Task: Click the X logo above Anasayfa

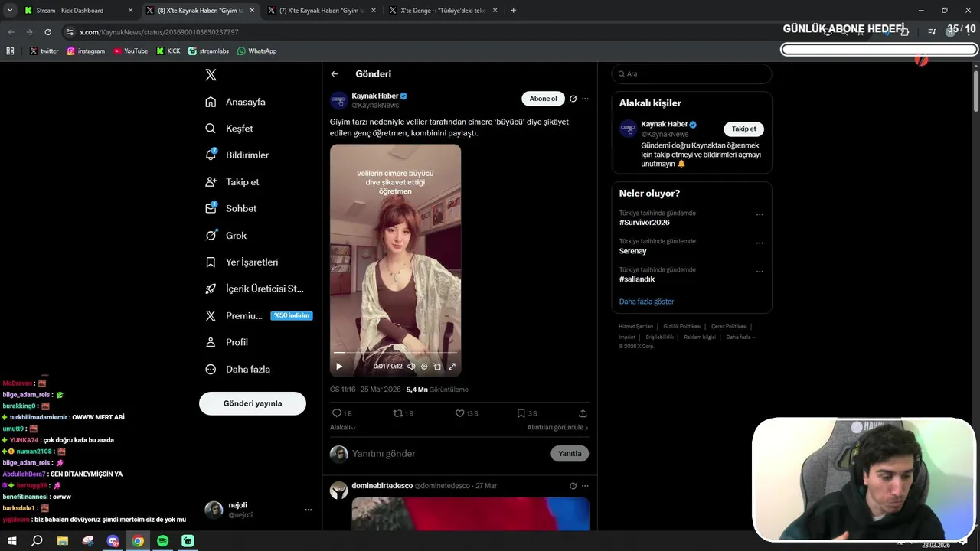Action: (211, 75)
